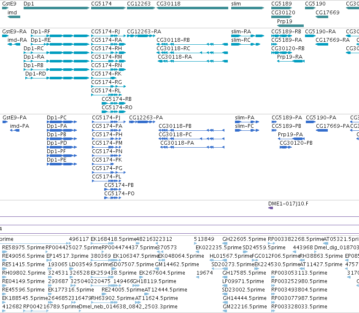
Task: Click the CG5174-PG protein label
Action: pos(107,168)
